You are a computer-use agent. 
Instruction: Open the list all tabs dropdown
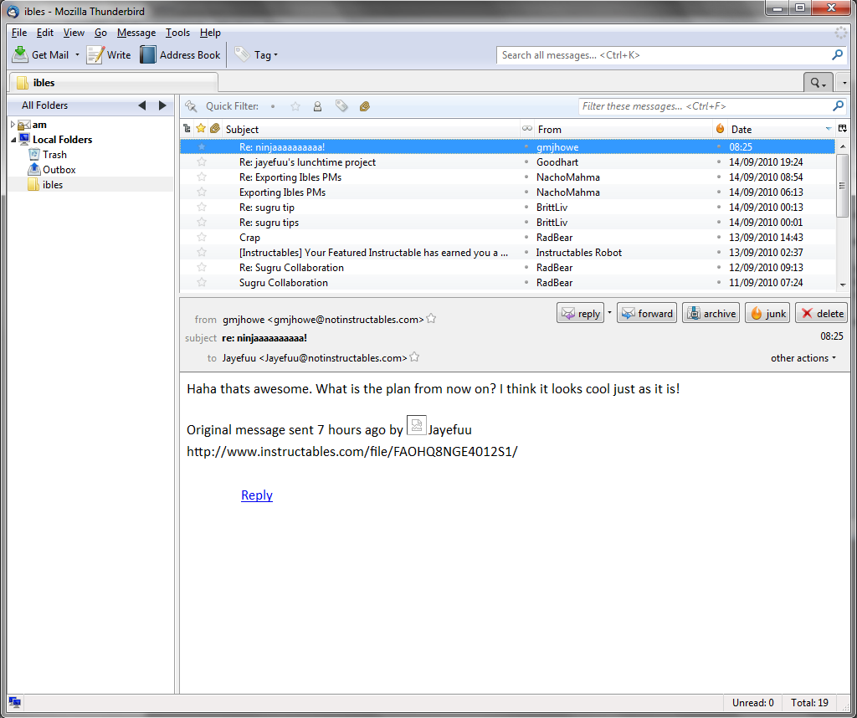coord(844,83)
